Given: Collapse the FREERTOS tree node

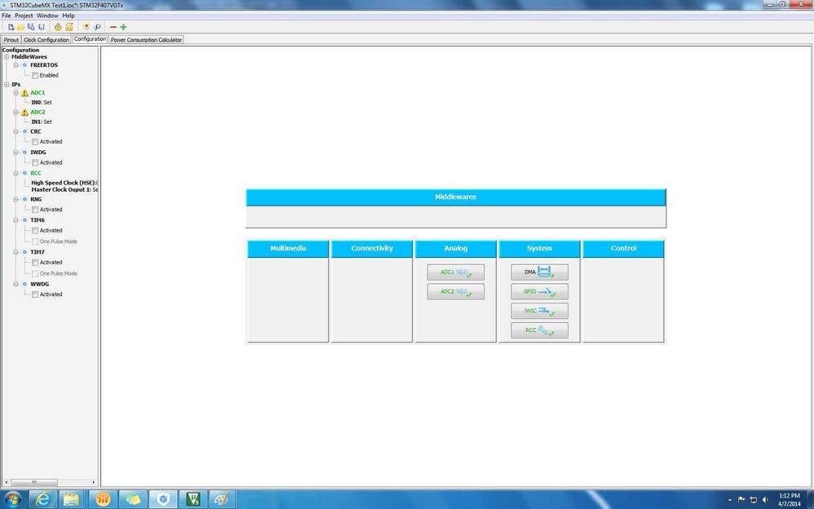Looking at the screenshot, I should point(16,65).
